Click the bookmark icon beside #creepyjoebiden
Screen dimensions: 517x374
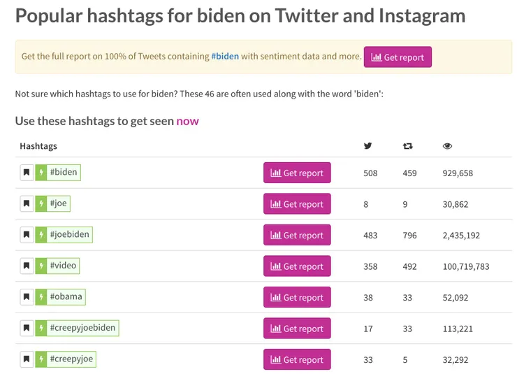coord(27,329)
